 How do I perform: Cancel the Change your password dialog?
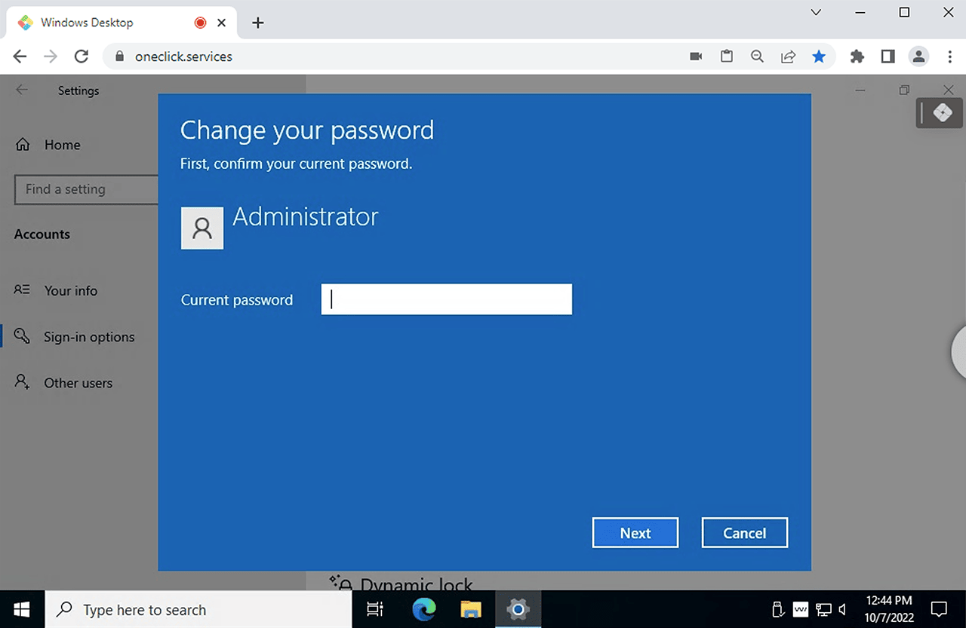point(744,533)
